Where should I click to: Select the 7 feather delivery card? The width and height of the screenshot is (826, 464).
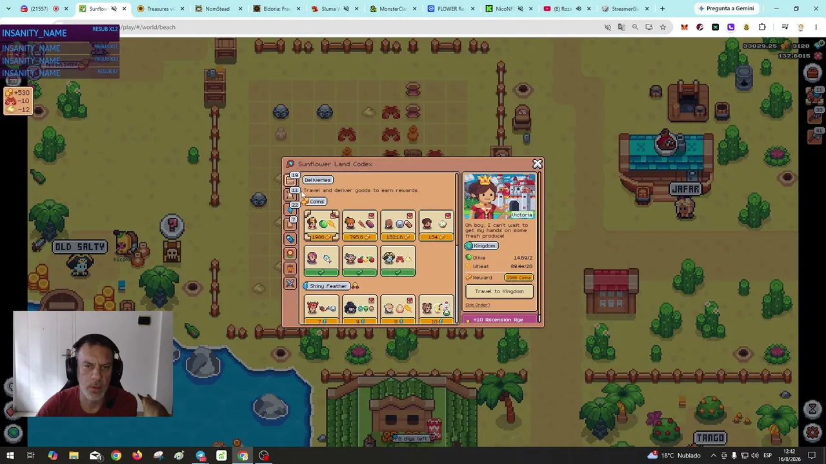(x=321, y=310)
